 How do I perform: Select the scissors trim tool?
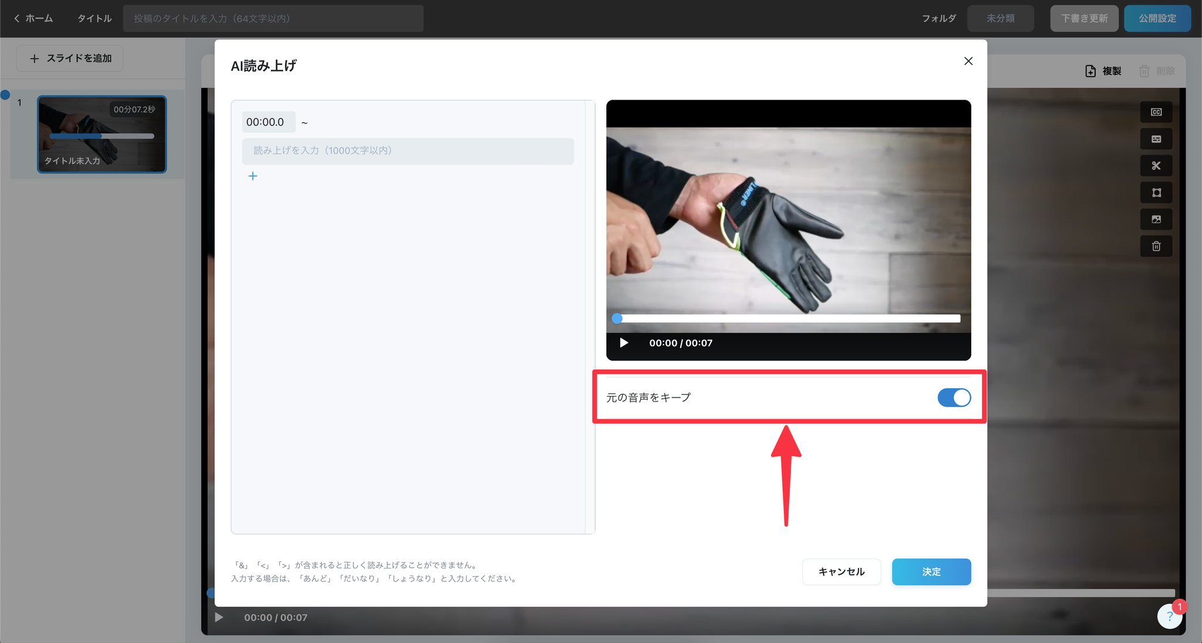tap(1156, 166)
